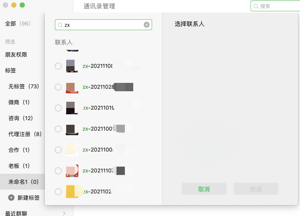Click the yellow avatar of zx-2021102
Screen dimensions: 300x216
click(x=72, y=192)
